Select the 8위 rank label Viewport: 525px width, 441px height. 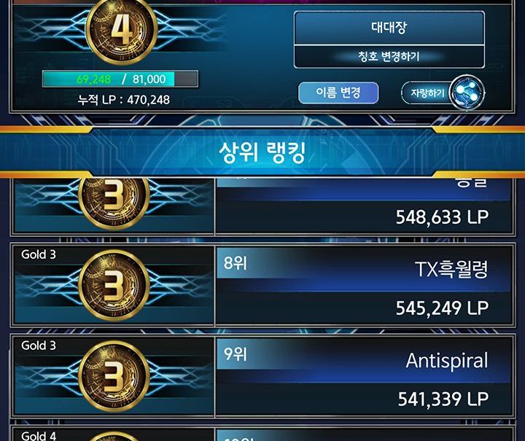click(236, 263)
